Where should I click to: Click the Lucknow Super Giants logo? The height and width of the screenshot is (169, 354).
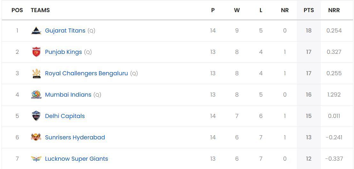click(36, 158)
